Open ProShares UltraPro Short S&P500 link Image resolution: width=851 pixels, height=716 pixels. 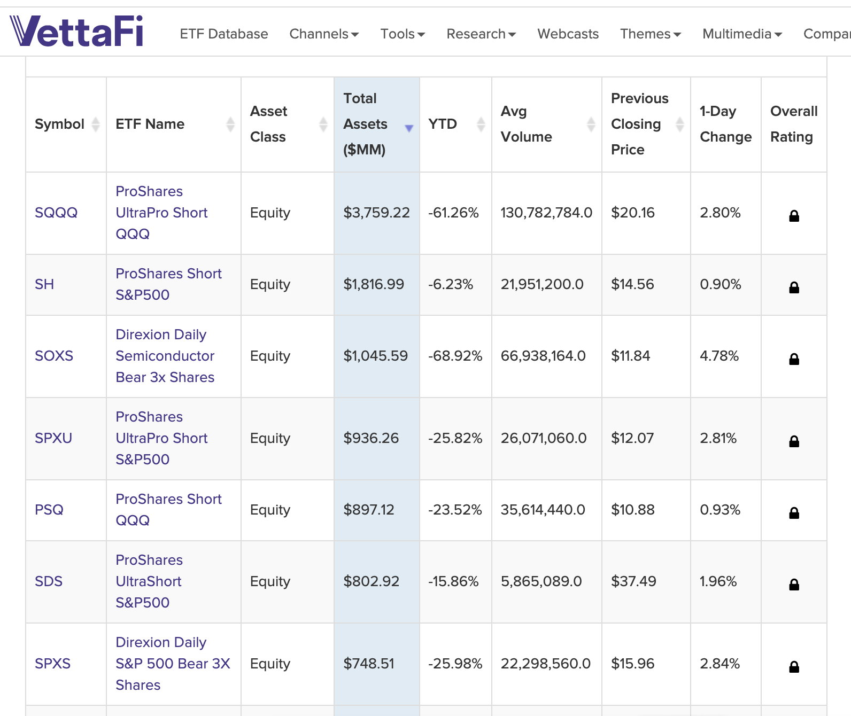pos(161,438)
